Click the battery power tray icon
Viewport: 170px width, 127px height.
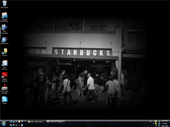pos(159,121)
